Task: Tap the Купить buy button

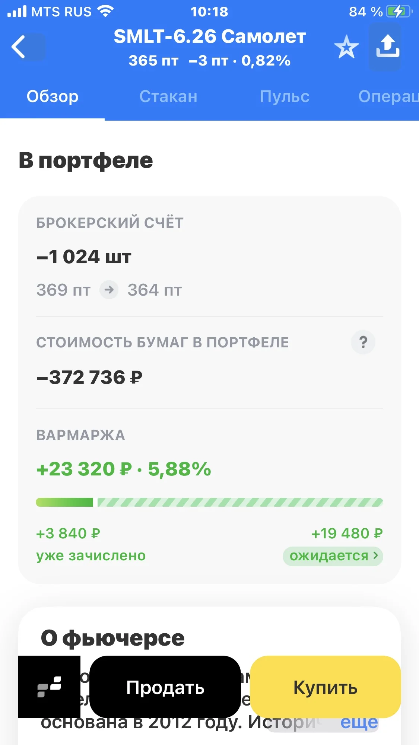Action: click(x=326, y=687)
